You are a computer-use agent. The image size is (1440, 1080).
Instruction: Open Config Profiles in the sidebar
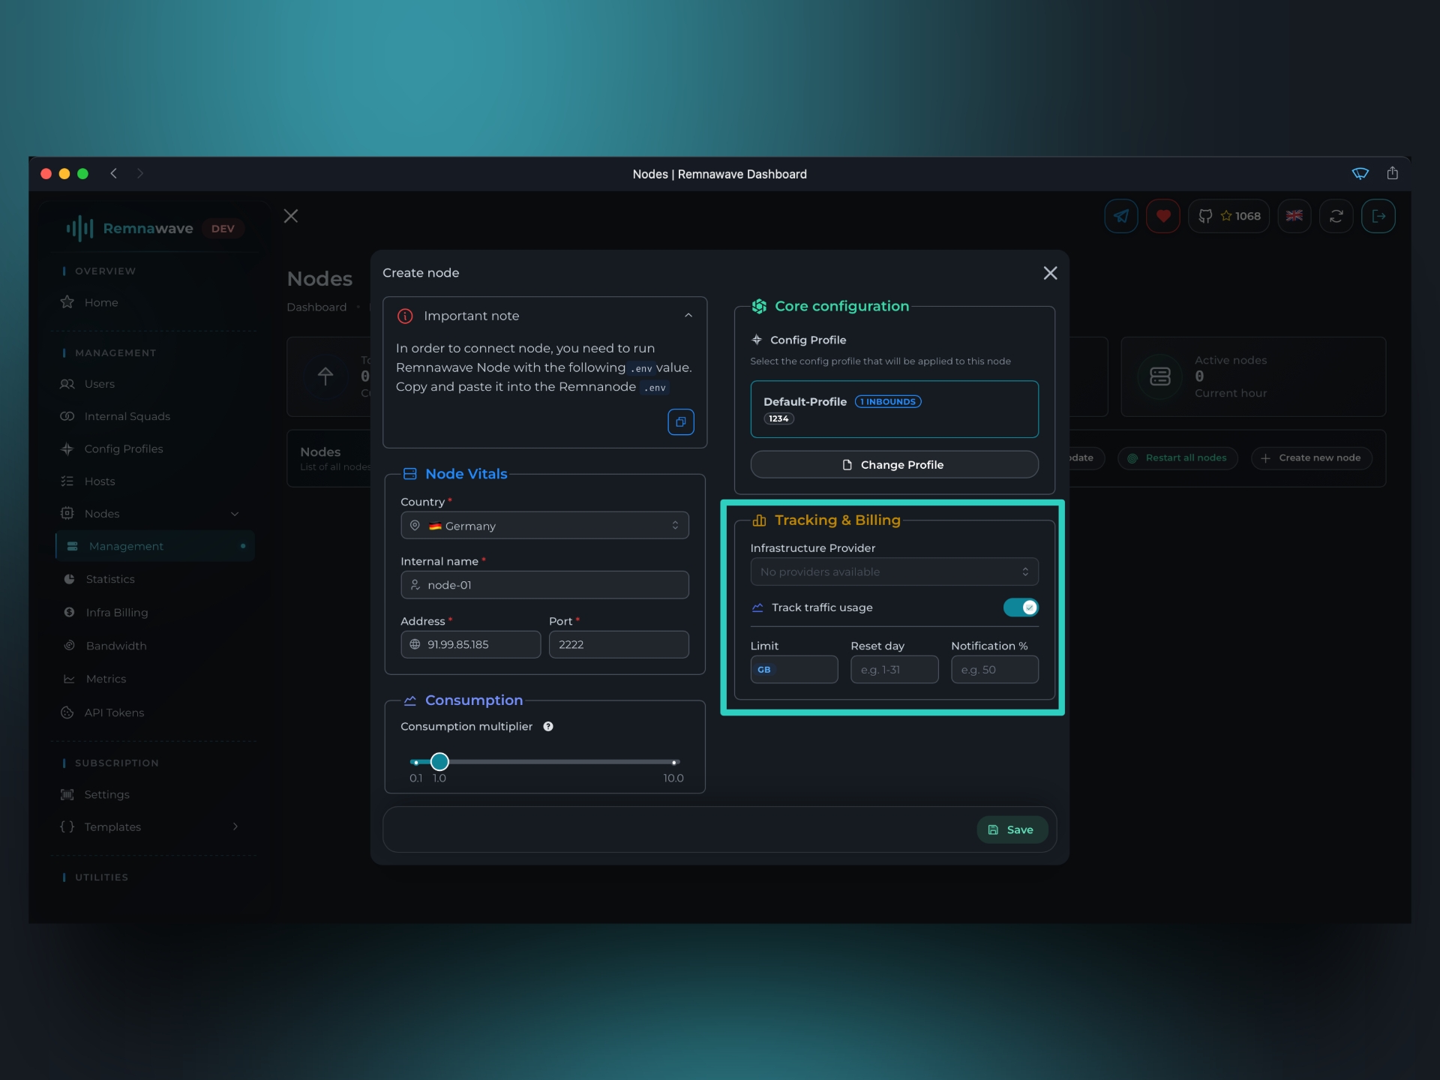[x=124, y=448]
